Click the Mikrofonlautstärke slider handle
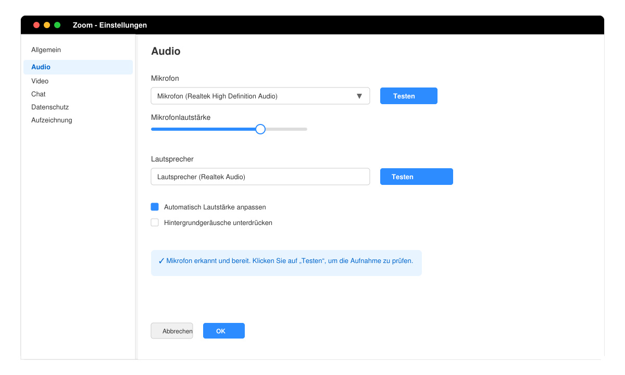 point(260,129)
